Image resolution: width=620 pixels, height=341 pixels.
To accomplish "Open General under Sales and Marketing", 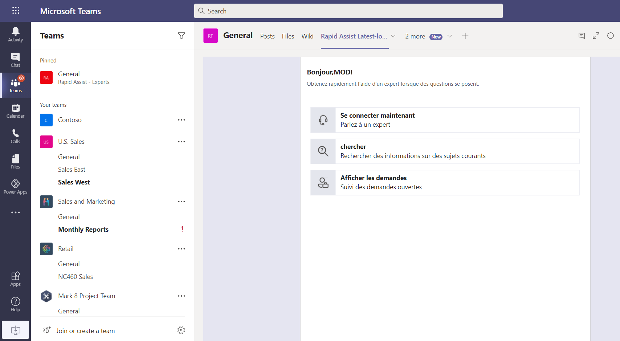I will 69,217.
